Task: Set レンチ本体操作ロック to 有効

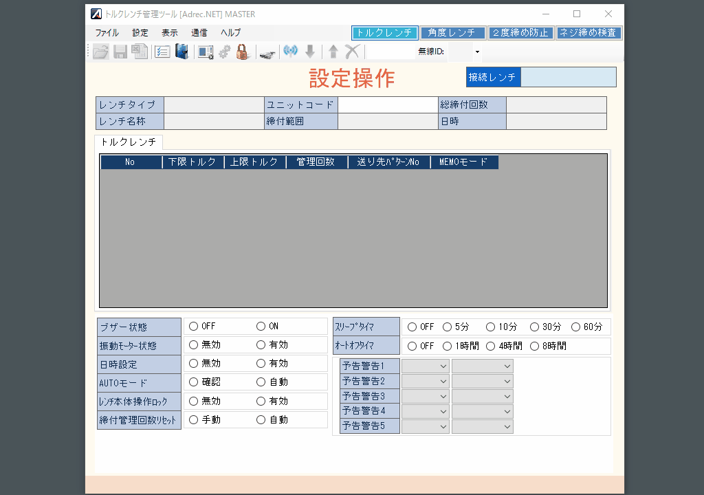Action: (x=261, y=401)
